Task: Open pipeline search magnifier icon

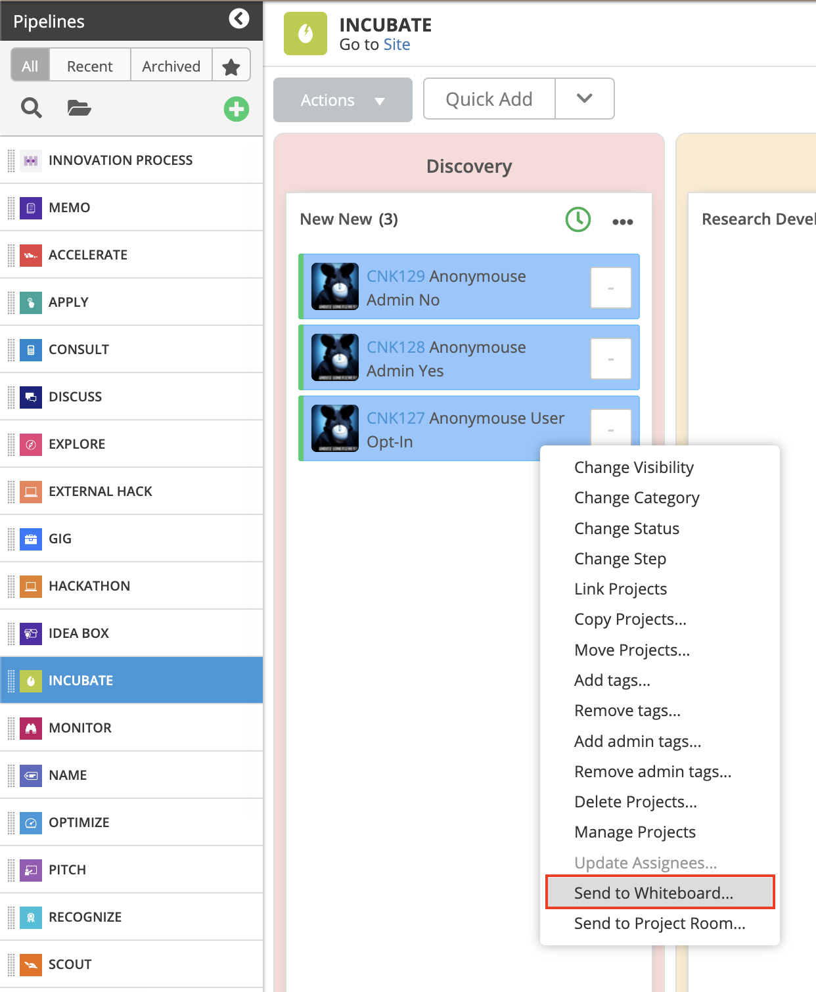Action: (32, 108)
